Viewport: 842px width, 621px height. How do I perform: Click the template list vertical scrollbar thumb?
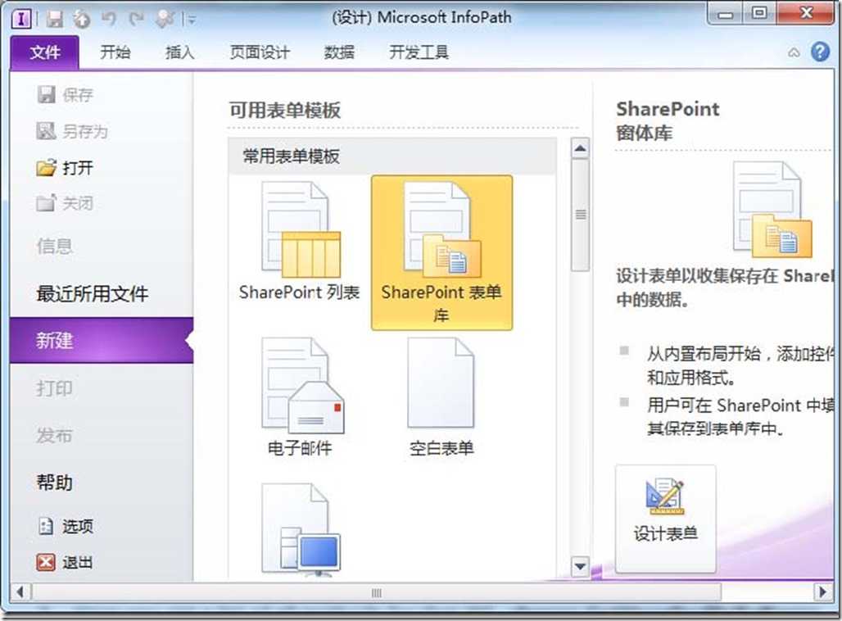click(580, 215)
